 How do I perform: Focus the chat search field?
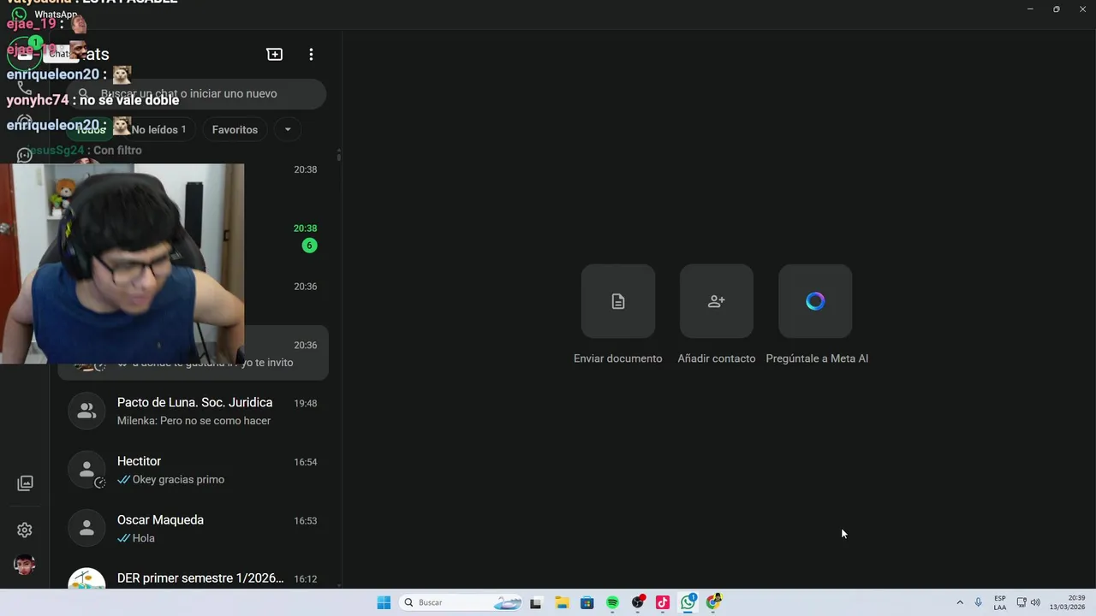point(196,94)
